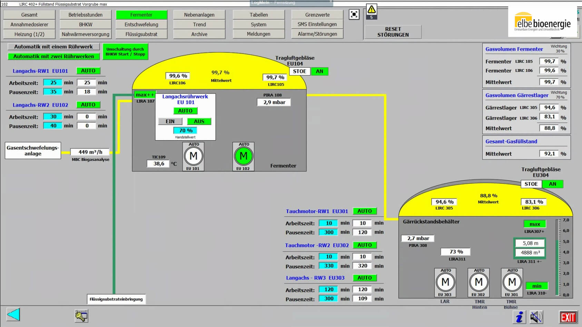Open the Tabellen page
The image size is (582, 327).
tap(259, 15)
